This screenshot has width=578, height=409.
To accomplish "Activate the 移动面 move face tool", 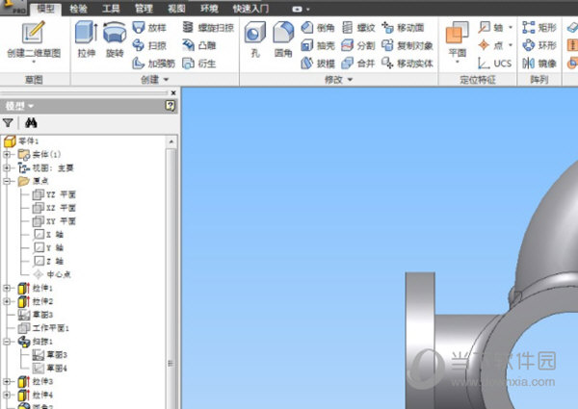I will tap(403, 28).
